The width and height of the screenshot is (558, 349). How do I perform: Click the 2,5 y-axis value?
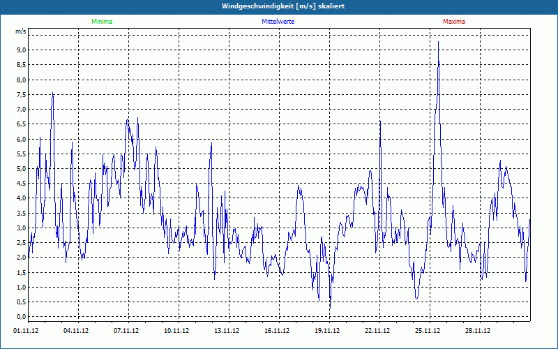pos(22,242)
